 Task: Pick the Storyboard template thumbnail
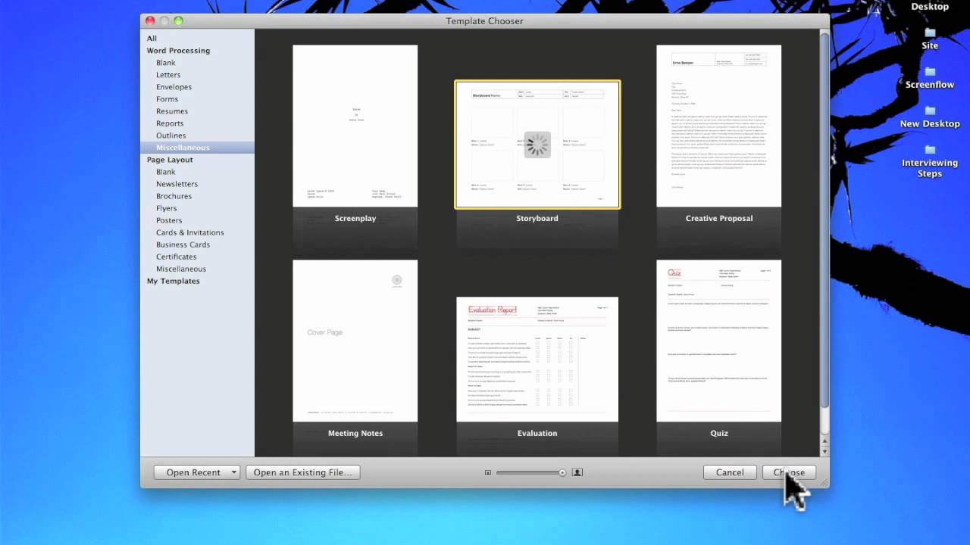pyautogui.click(x=537, y=144)
